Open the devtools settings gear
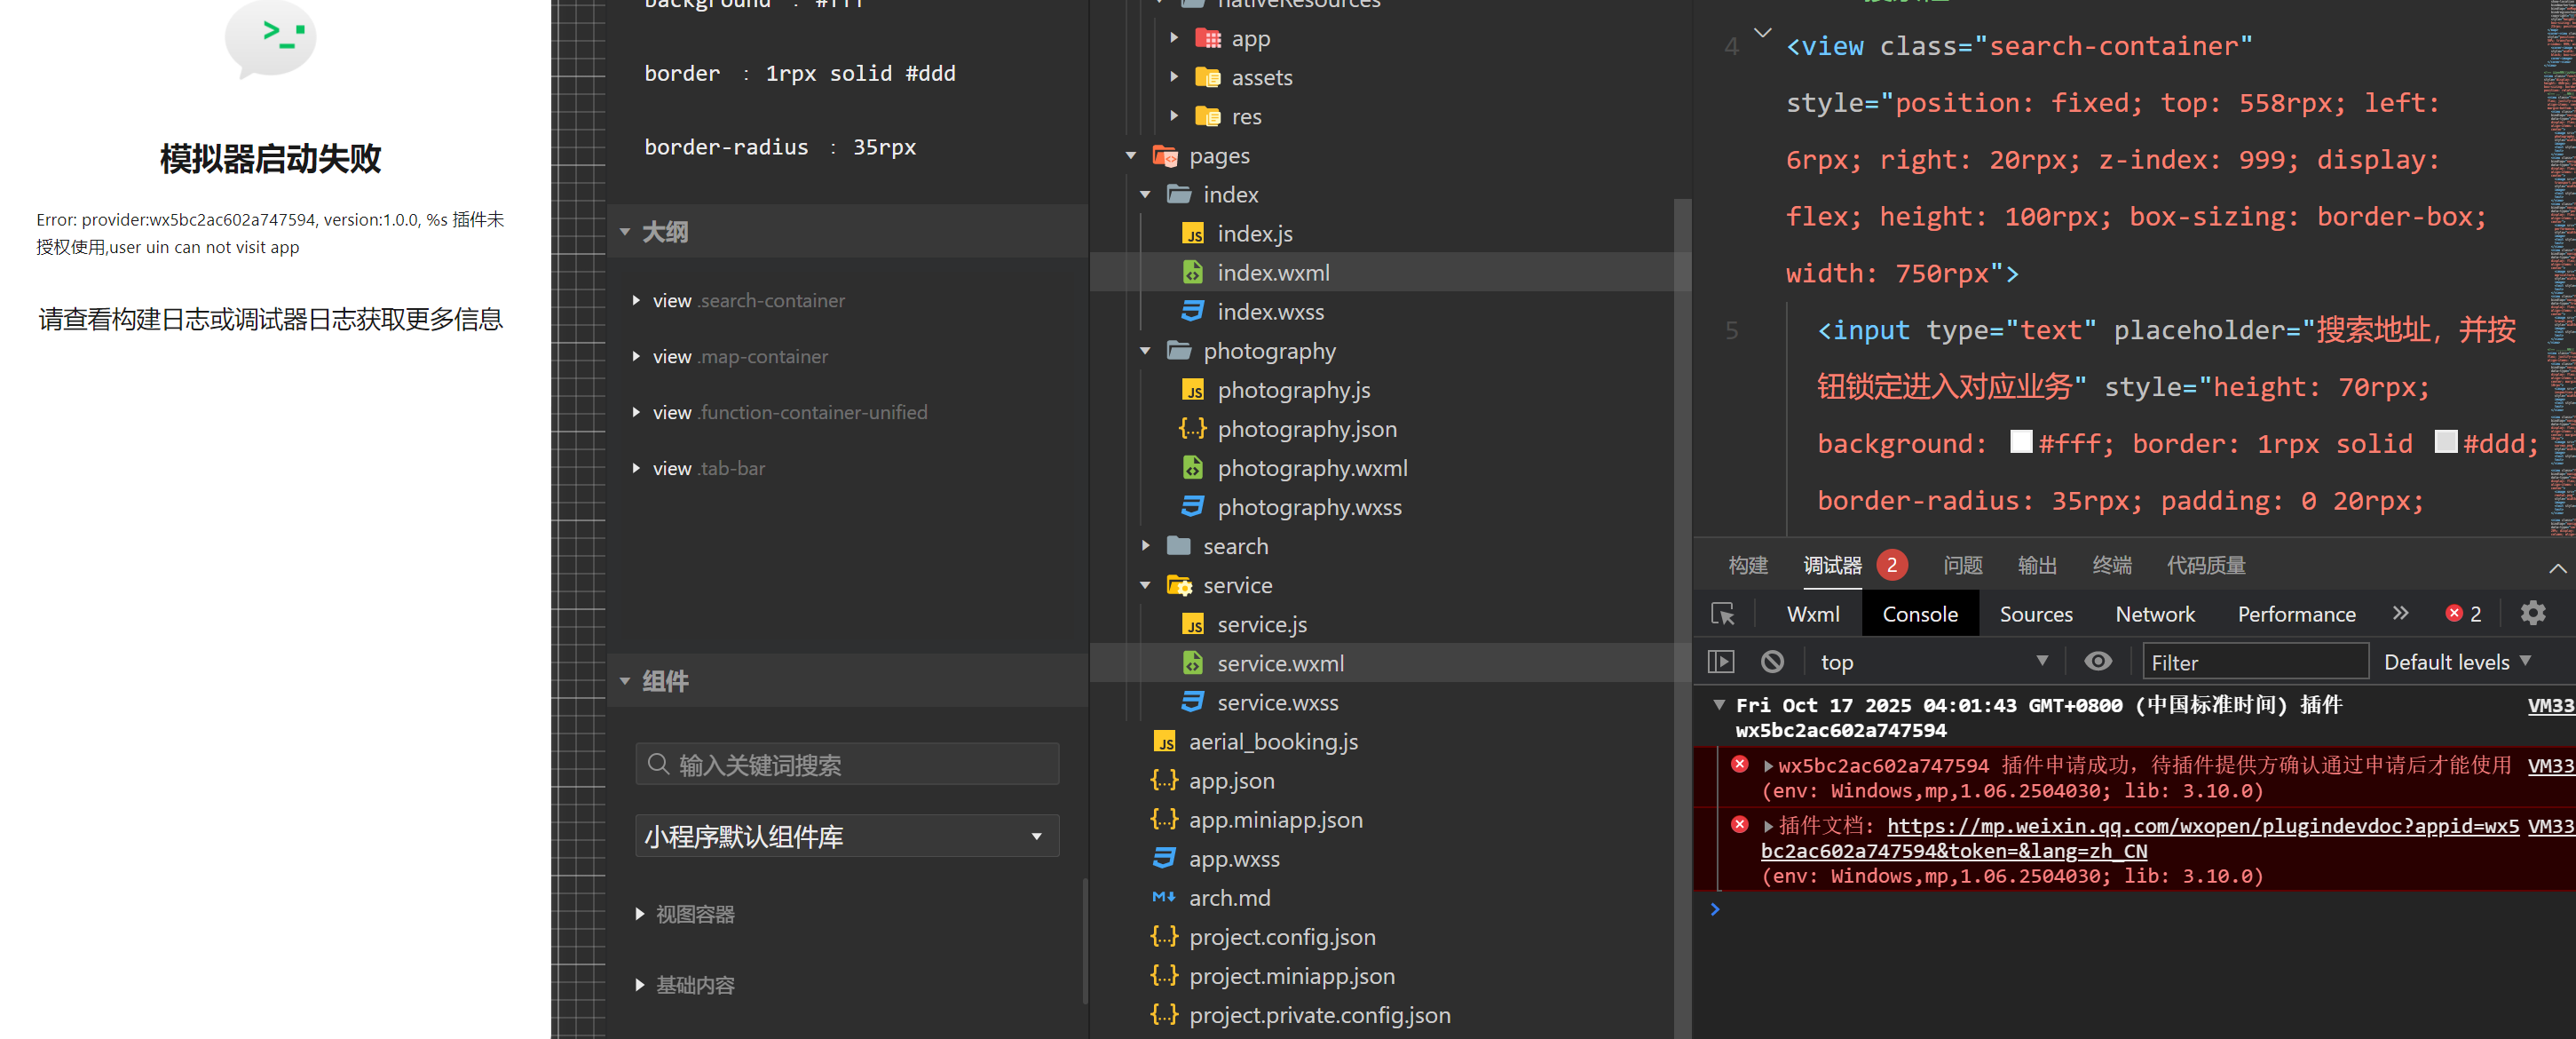Image resolution: width=2576 pixels, height=1039 pixels. [2532, 613]
